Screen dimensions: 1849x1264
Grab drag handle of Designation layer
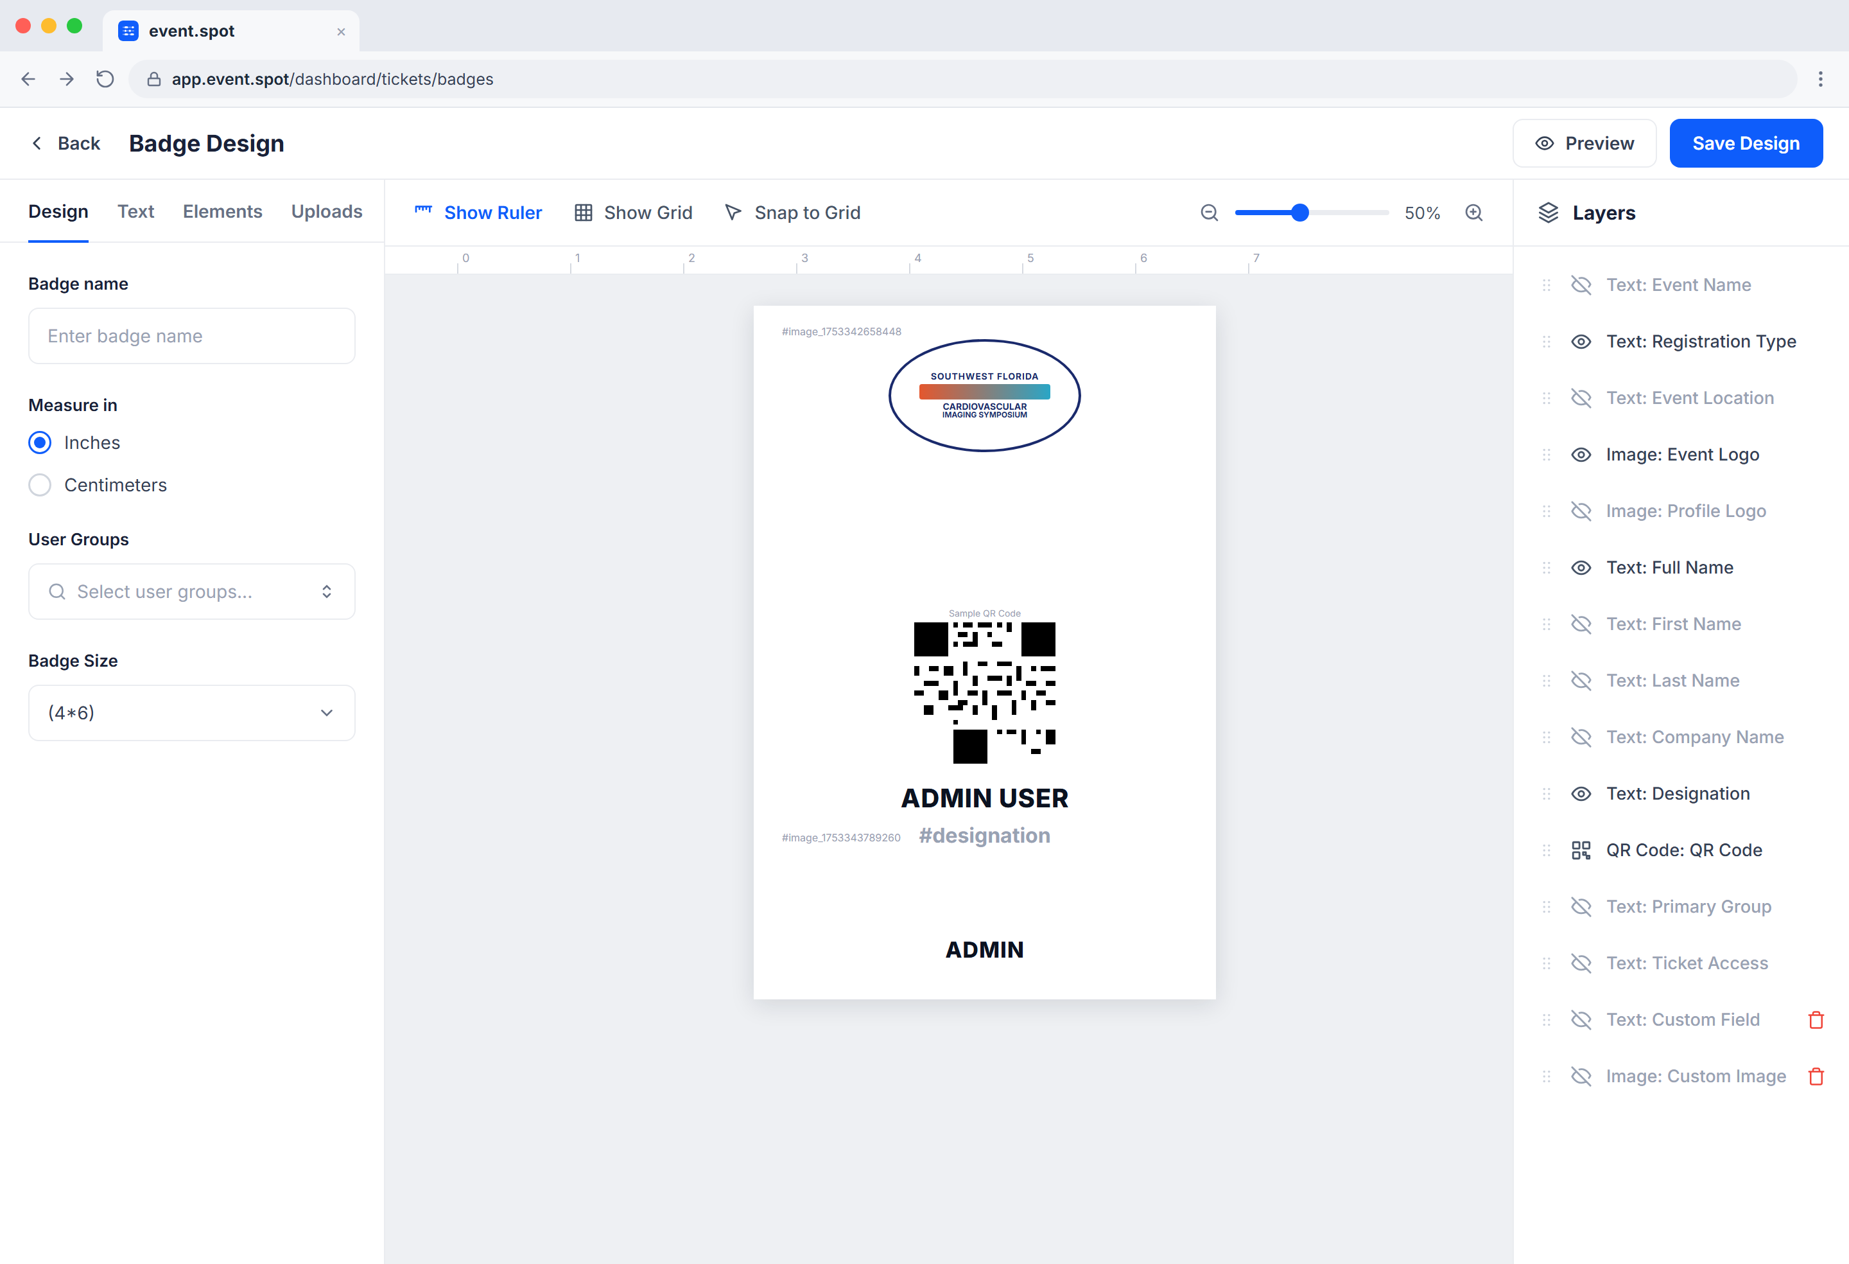pos(1547,794)
